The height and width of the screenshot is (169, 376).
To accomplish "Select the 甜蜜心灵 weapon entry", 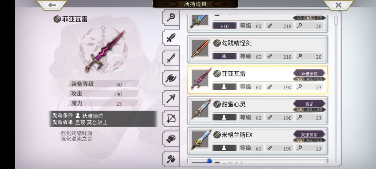I will pyautogui.click(x=258, y=110).
